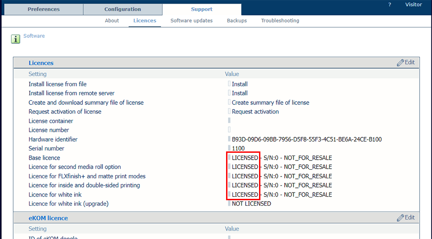Select the Licences subtab
The width and height of the screenshot is (432, 239).
[x=145, y=21]
